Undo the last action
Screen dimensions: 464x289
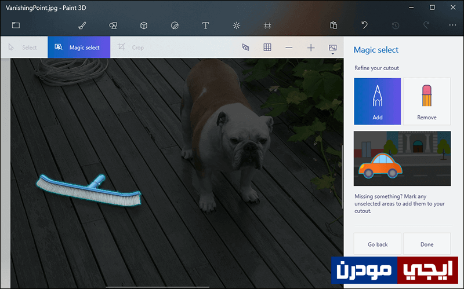click(x=365, y=25)
